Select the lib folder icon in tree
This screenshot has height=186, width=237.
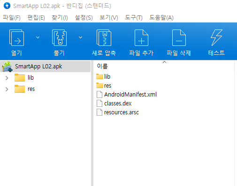[x=20, y=78]
